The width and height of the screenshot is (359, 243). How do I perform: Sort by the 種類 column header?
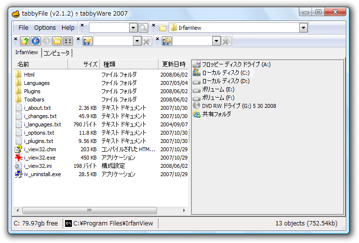[x=129, y=64]
